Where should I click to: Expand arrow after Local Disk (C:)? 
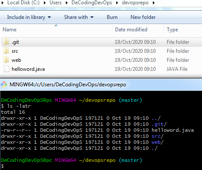(x=45, y=3)
